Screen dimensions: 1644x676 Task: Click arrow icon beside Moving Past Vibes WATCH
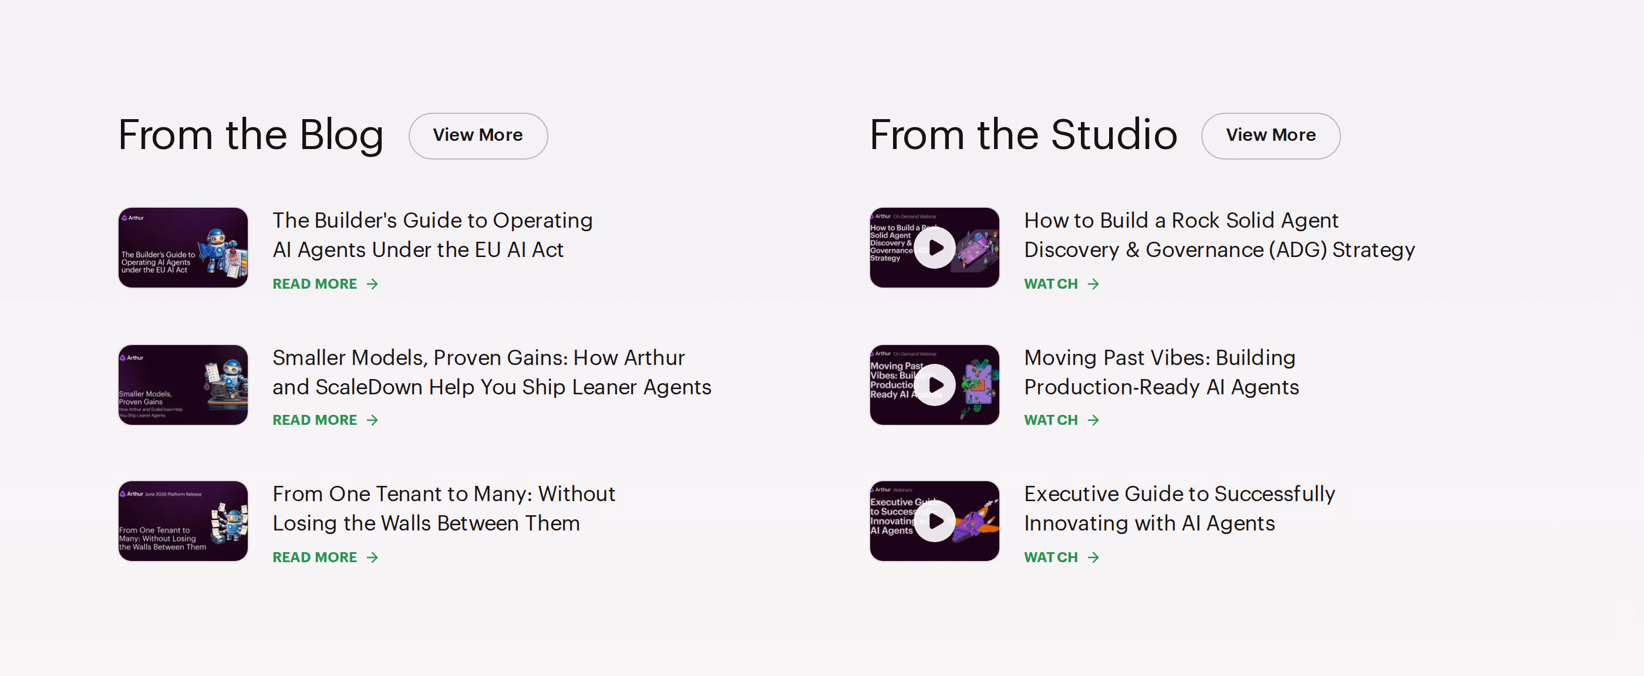tap(1093, 420)
